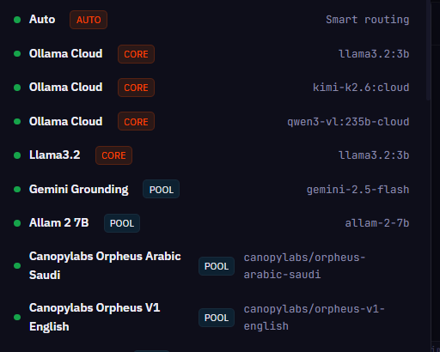
Task: Click the model list vertical scrollbar thumb
Action: pos(429,51)
